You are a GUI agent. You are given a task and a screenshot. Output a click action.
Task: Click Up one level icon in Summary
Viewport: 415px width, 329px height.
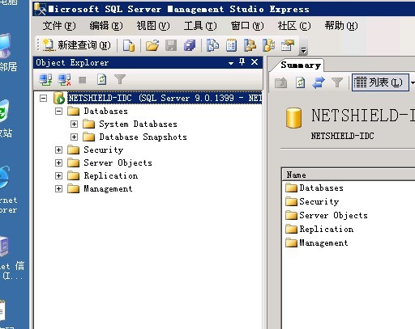(281, 82)
